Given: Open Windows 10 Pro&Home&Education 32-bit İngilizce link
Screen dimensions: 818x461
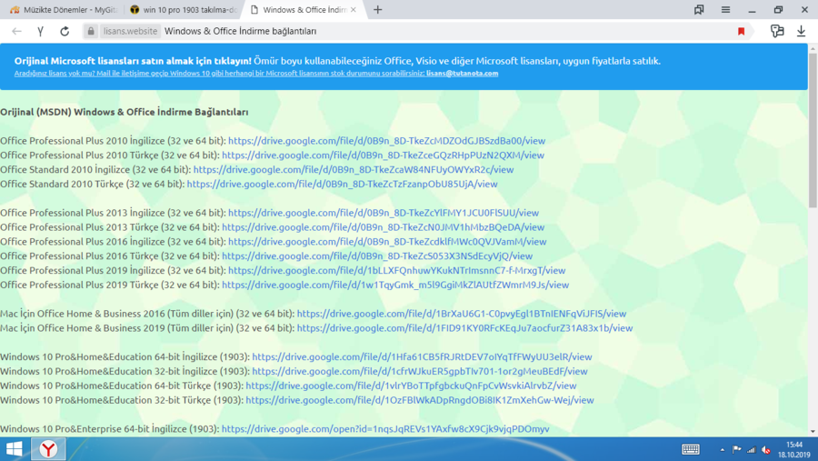Looking at the screenshot, I should click(420, 371).
